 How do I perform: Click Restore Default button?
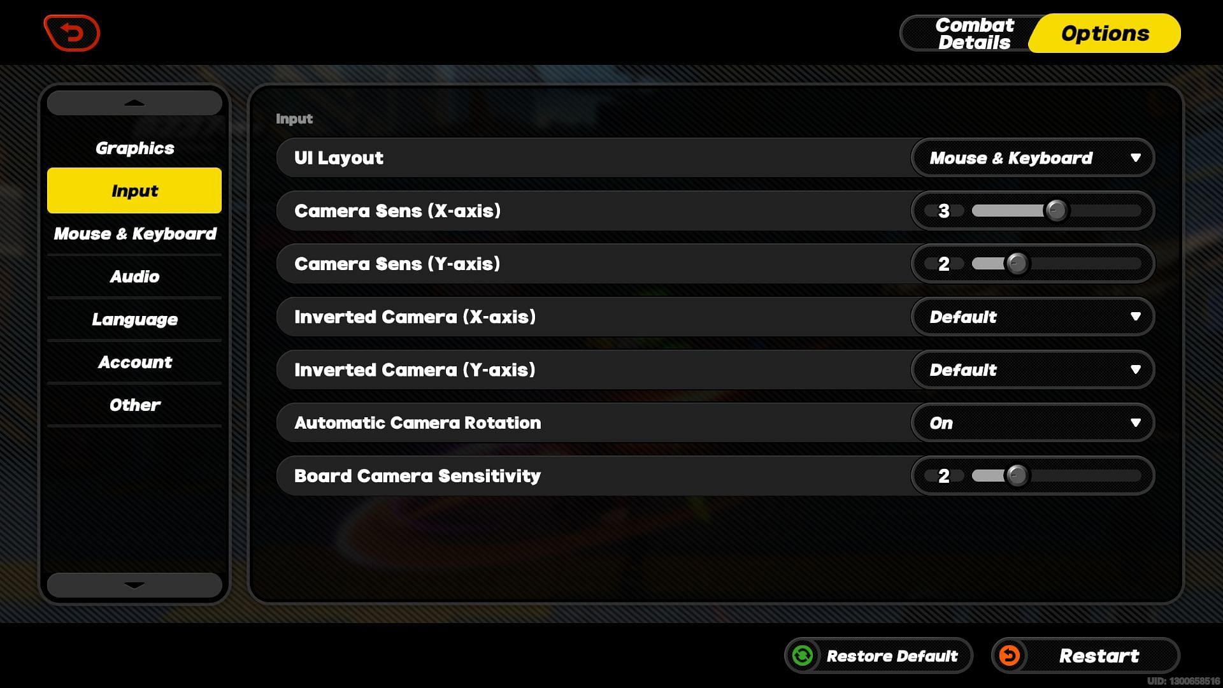(873, 656)
